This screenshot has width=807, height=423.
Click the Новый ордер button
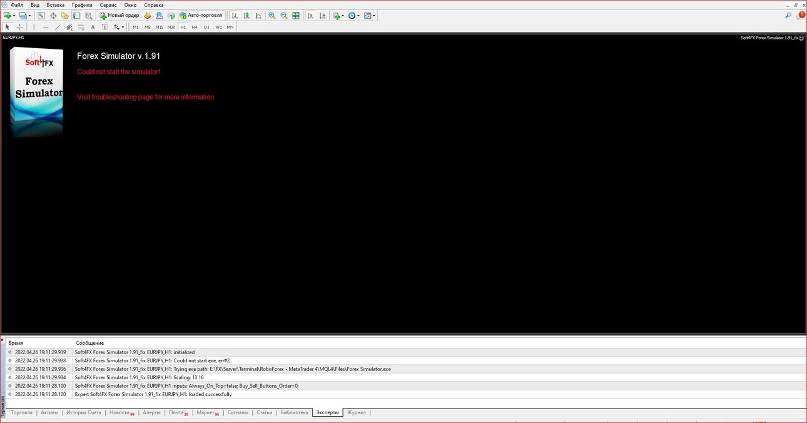pos(119,16)
